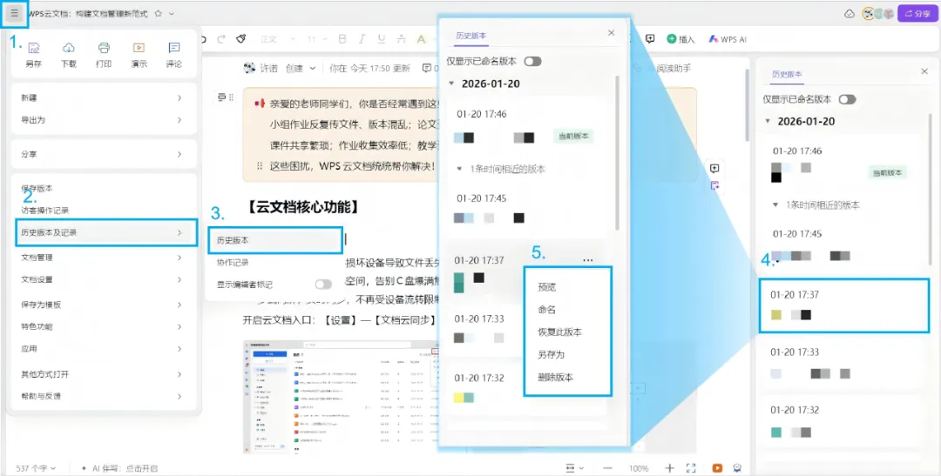The image size is (941, 476).
Task: Click the green 插入 insert button
Action: (680, 39)
